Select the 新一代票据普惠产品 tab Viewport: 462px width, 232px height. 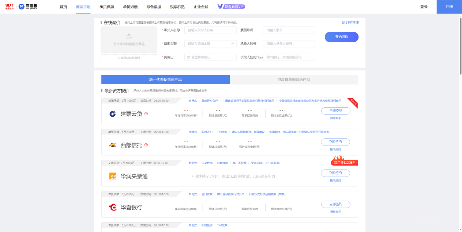(x=165, y=80)
